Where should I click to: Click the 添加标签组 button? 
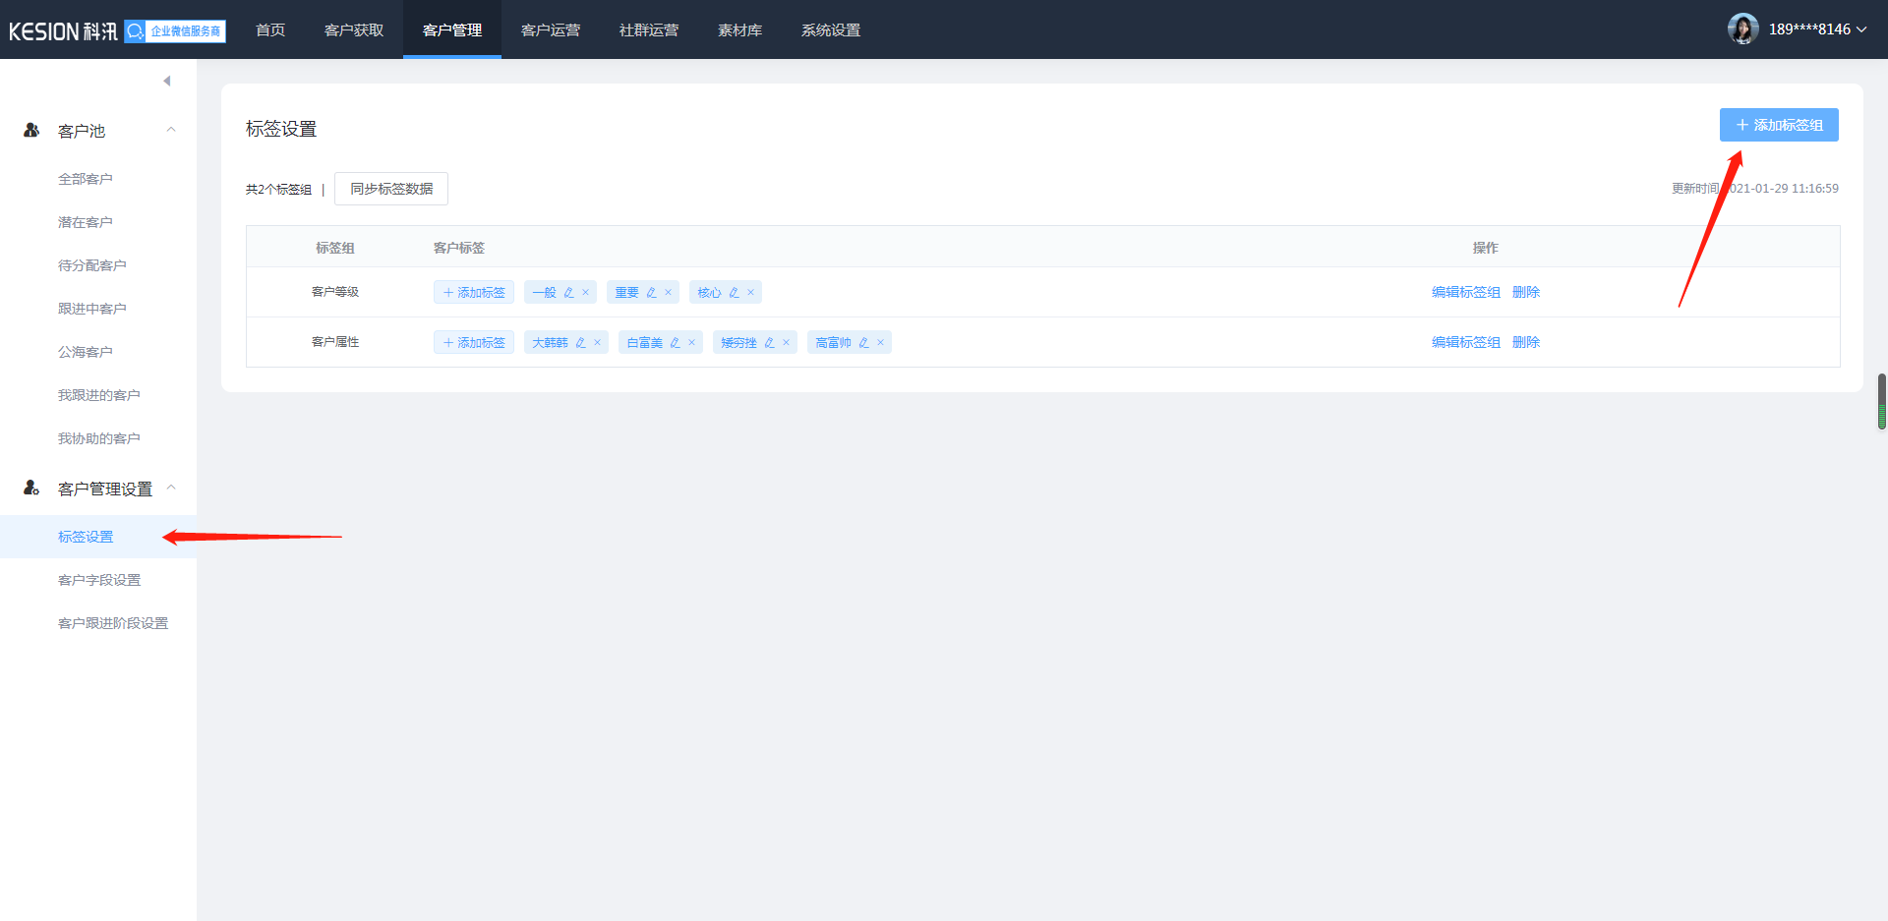pyautogui.click(x=1779, y=125)
